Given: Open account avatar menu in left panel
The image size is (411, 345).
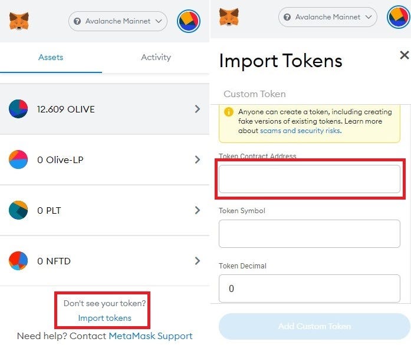Looking at the screenshot, I should pos(189,22).
